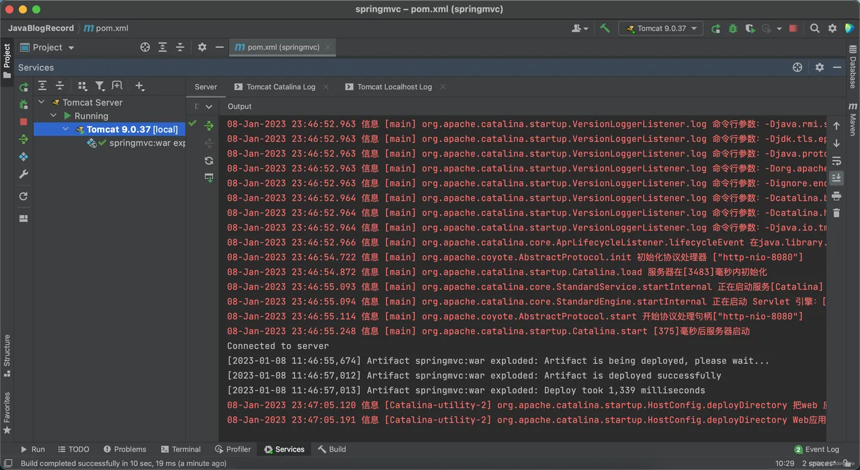This screenshot has width=860, height=470.
Task: Close the Tomcat Catalina Log tab
Action: pos(326,87)
